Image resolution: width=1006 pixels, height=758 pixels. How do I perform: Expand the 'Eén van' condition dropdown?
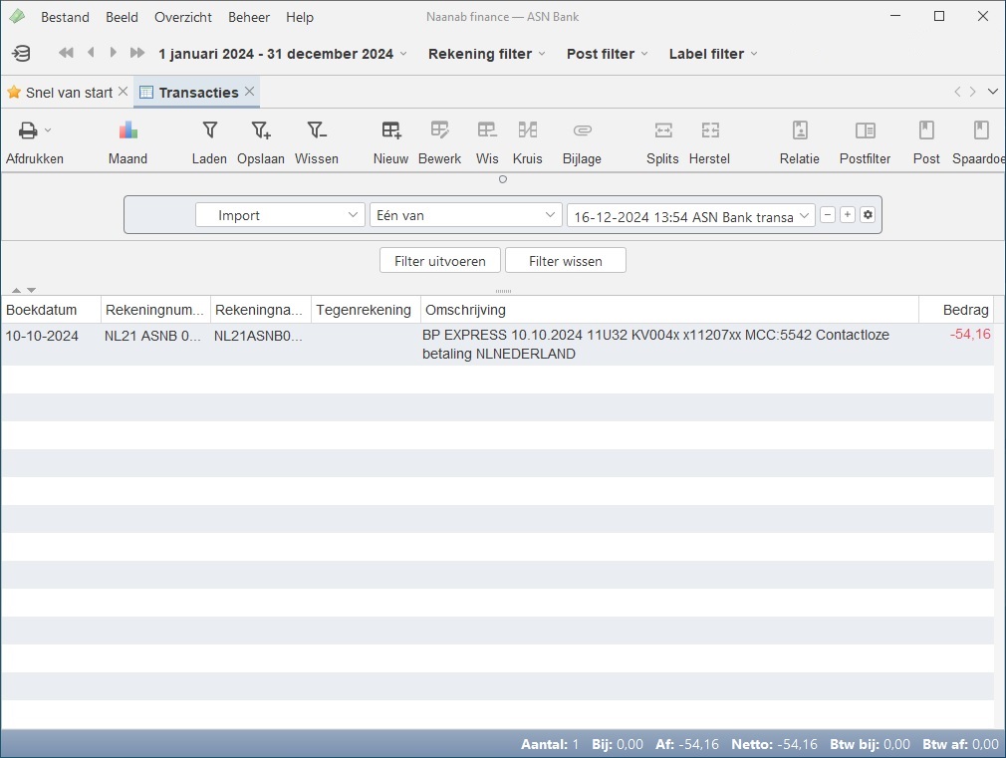click(465, 215)
